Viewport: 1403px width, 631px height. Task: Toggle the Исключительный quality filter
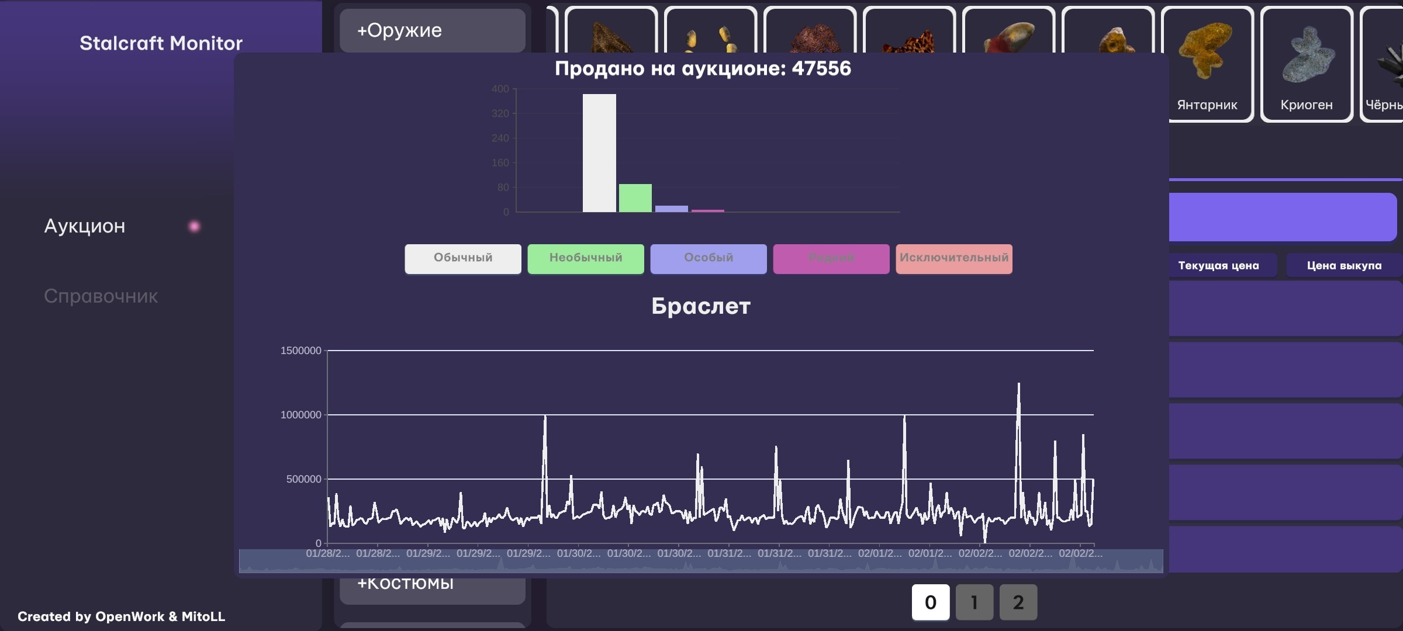point(954,258)
